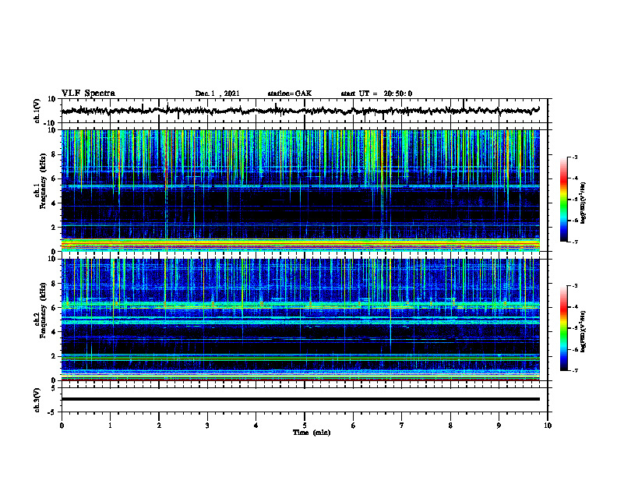Image resolution: width=617 pixels, height=477 pixels.
Task: Click the "-3" label on lower color scale
Action: (x=575, y=286)
